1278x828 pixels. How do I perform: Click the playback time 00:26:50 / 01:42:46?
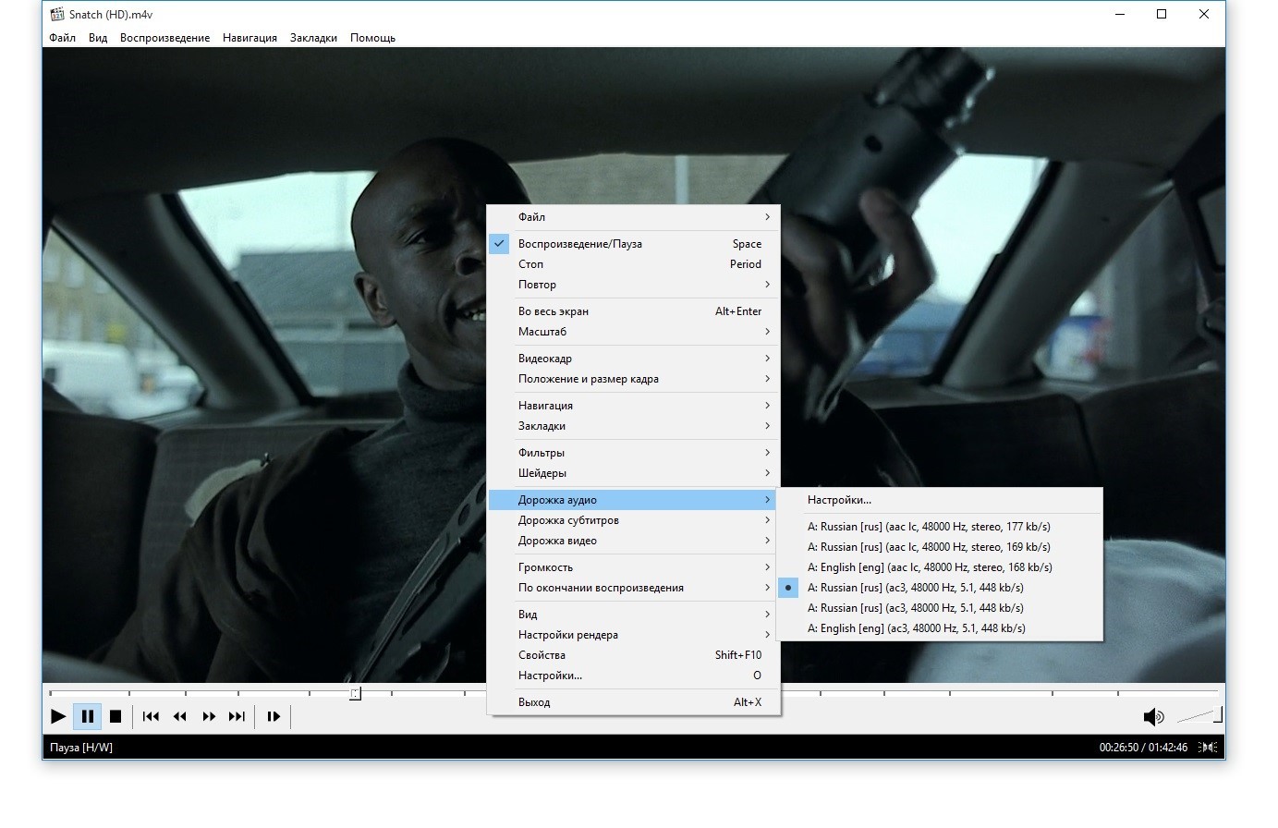[x=1143, y=748]
